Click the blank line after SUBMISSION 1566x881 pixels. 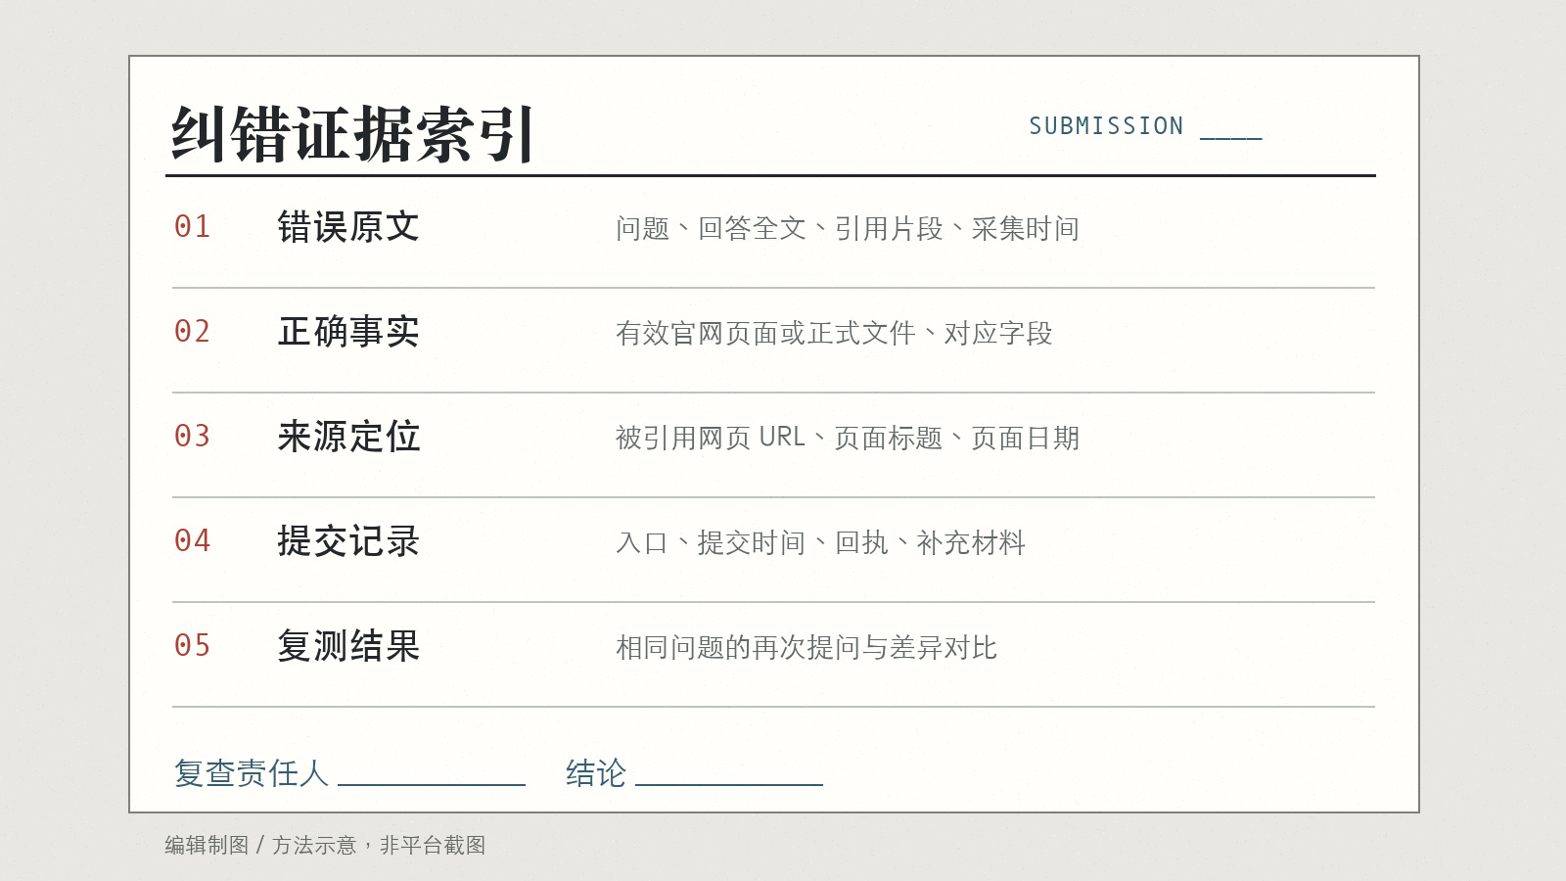tap(1231, 137)
